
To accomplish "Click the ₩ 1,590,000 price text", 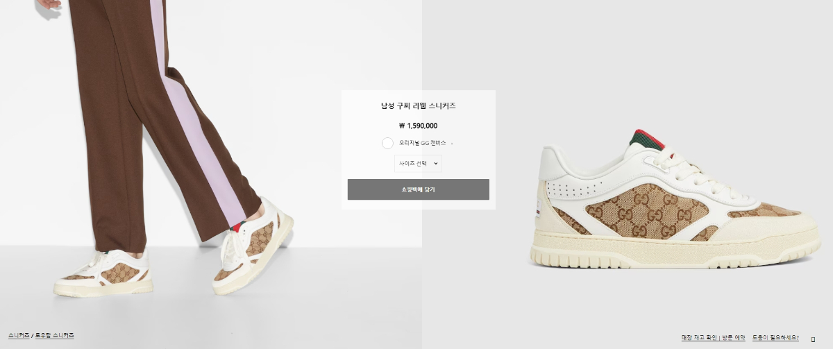I will point(419,126).
